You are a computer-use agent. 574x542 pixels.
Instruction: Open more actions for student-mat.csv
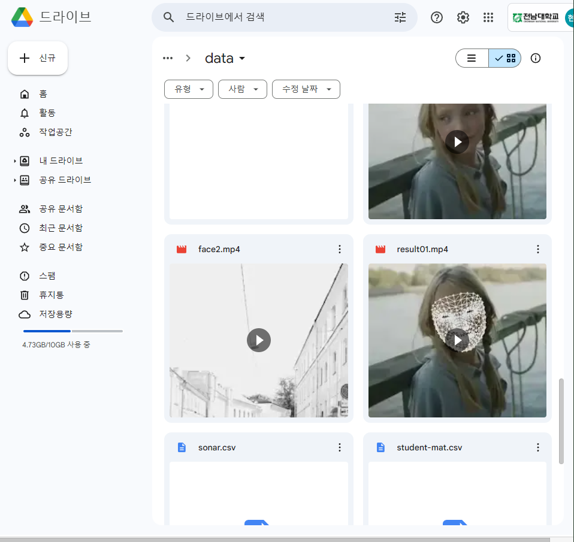coord(538,447)
